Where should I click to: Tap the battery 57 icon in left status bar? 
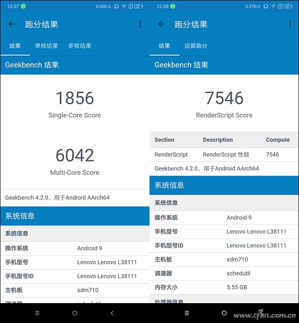tap(139, 6)
